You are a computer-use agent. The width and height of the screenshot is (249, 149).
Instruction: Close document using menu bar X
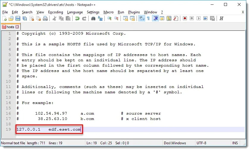243,12
